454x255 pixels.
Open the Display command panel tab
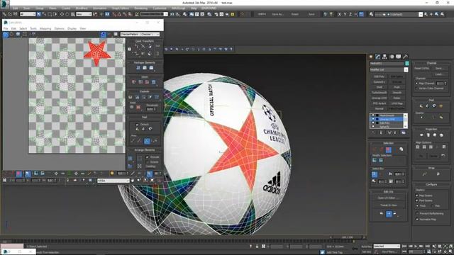click(x=399, y=57)
